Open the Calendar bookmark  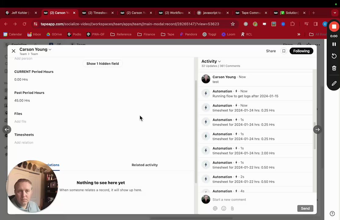pos(13,34)
